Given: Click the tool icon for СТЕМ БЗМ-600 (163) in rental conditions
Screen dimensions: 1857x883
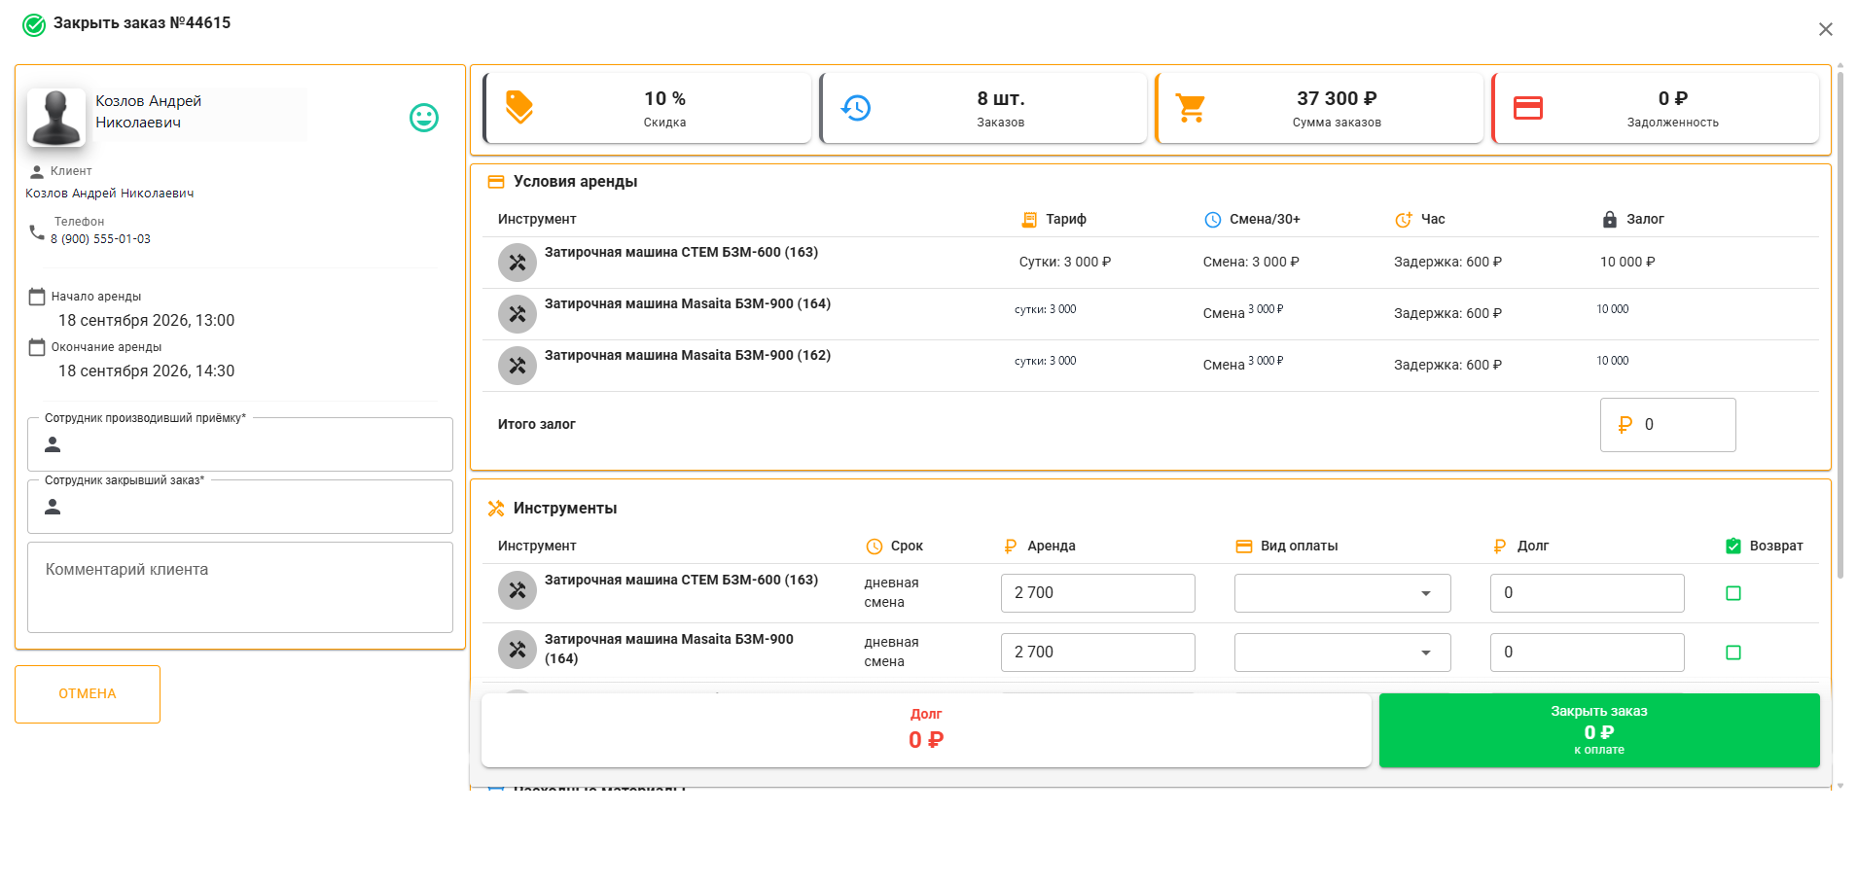Looking at the screenshot, I should point(518,263).
